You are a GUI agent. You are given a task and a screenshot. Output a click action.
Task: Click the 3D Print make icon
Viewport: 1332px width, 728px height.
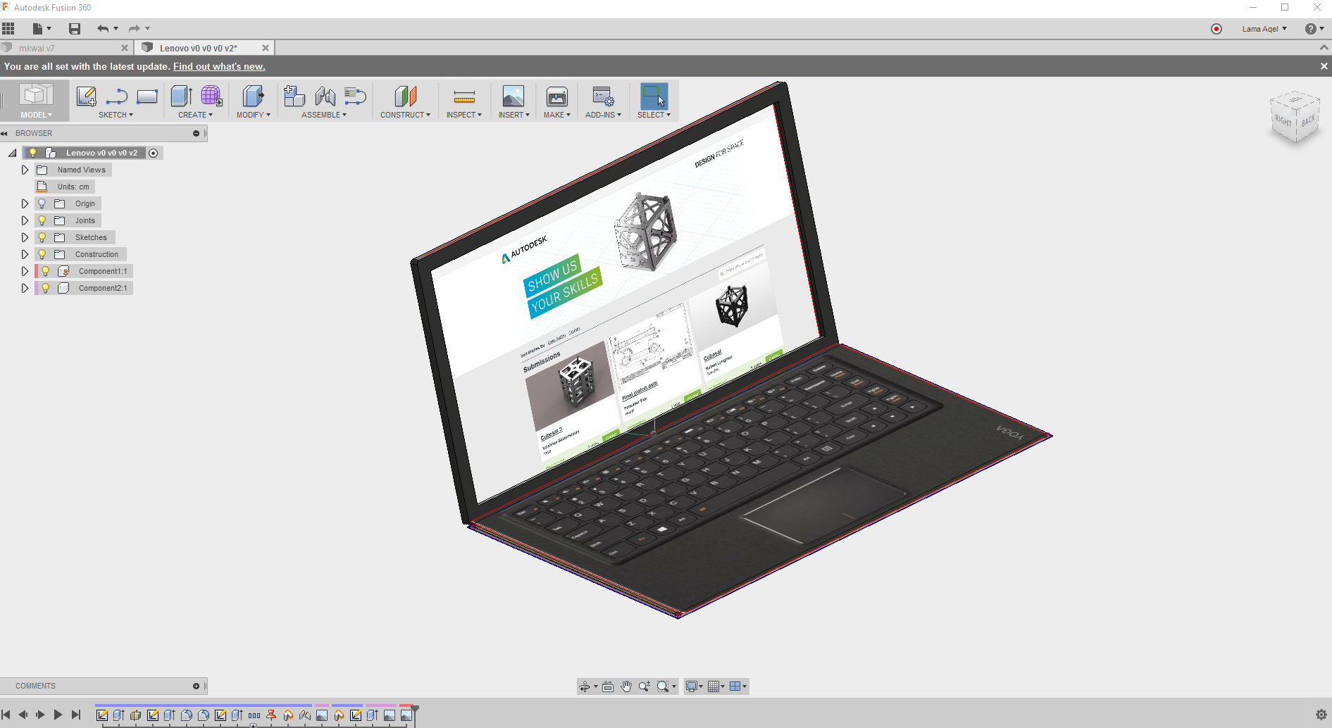pos(557,96)
